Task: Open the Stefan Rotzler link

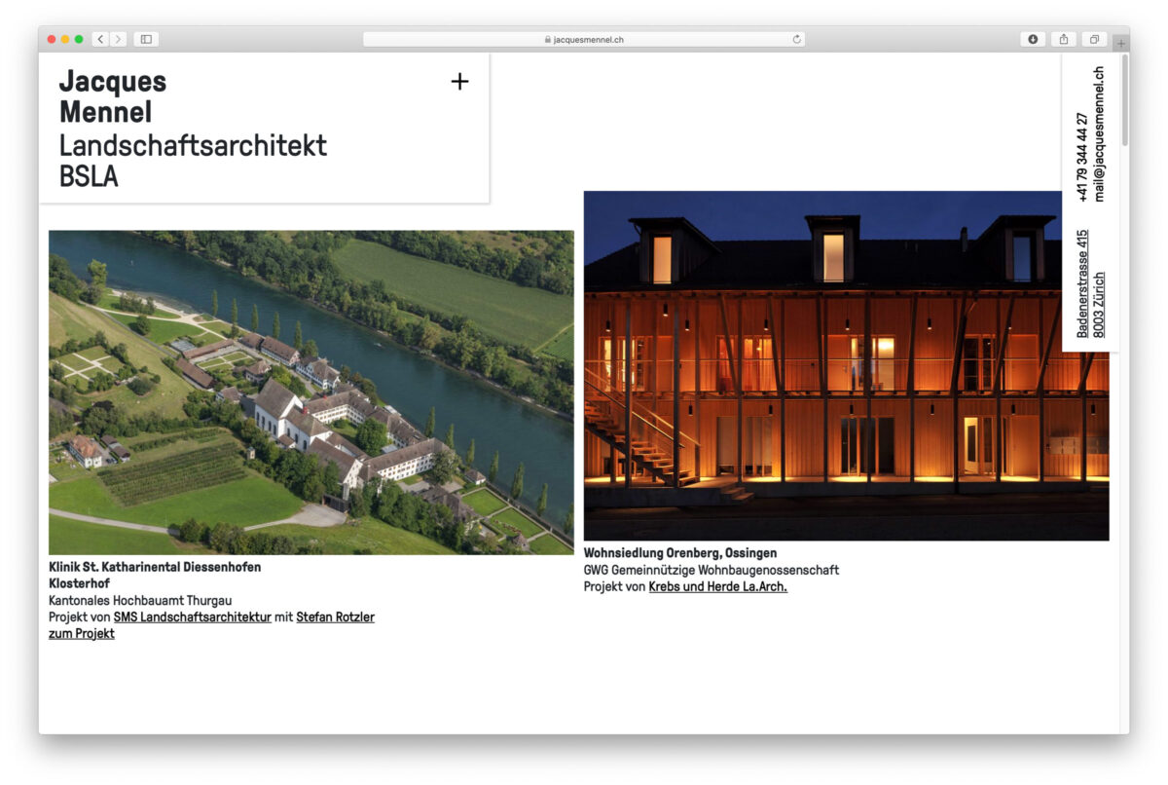Action: [x=335, y=617]
